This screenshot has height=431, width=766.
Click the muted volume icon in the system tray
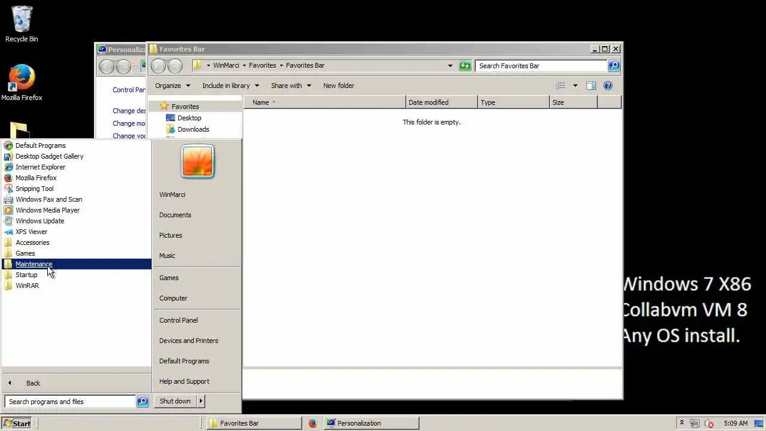tap(709, 423)
